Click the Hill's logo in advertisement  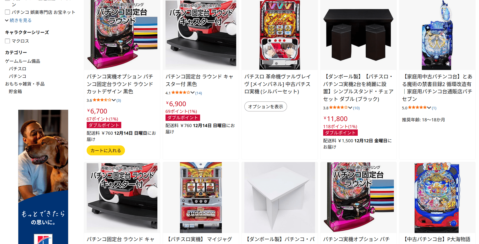(43, 239)
